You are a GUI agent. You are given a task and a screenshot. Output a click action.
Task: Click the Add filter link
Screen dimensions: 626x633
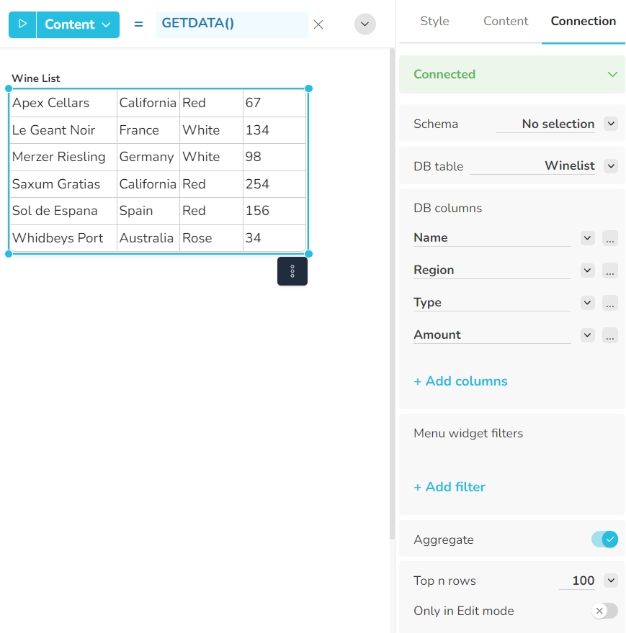450,487
